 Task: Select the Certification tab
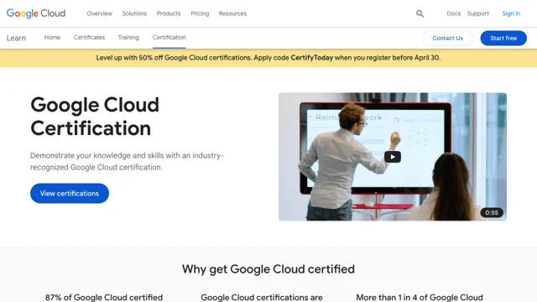pyautogui.click(x=169, y=37)
